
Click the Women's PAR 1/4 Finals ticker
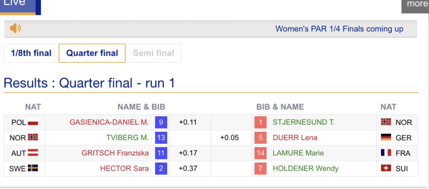[339, 29]
